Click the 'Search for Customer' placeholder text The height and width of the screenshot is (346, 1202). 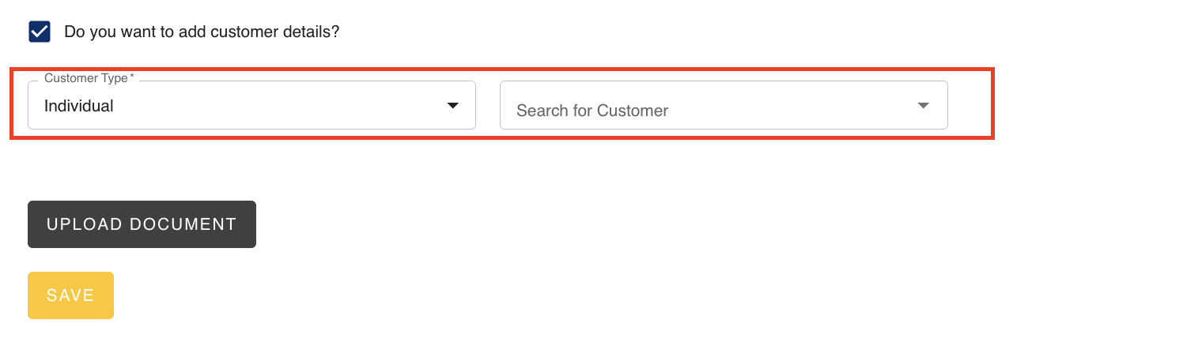point(592,111)
